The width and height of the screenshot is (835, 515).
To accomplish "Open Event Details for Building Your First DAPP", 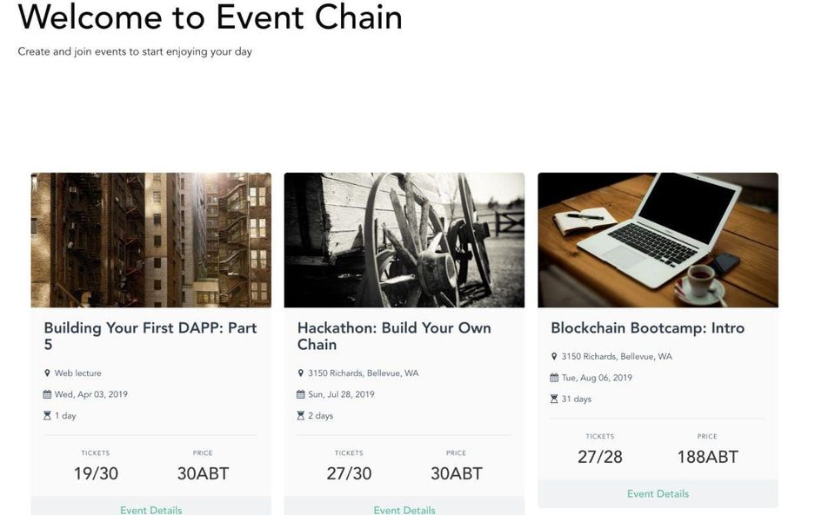I will click(151, 510).
